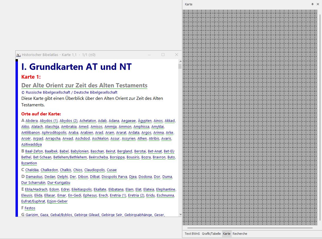Follow the Borsippa link
This screenshot has width=322, height=239.
[x=117, y=157]
